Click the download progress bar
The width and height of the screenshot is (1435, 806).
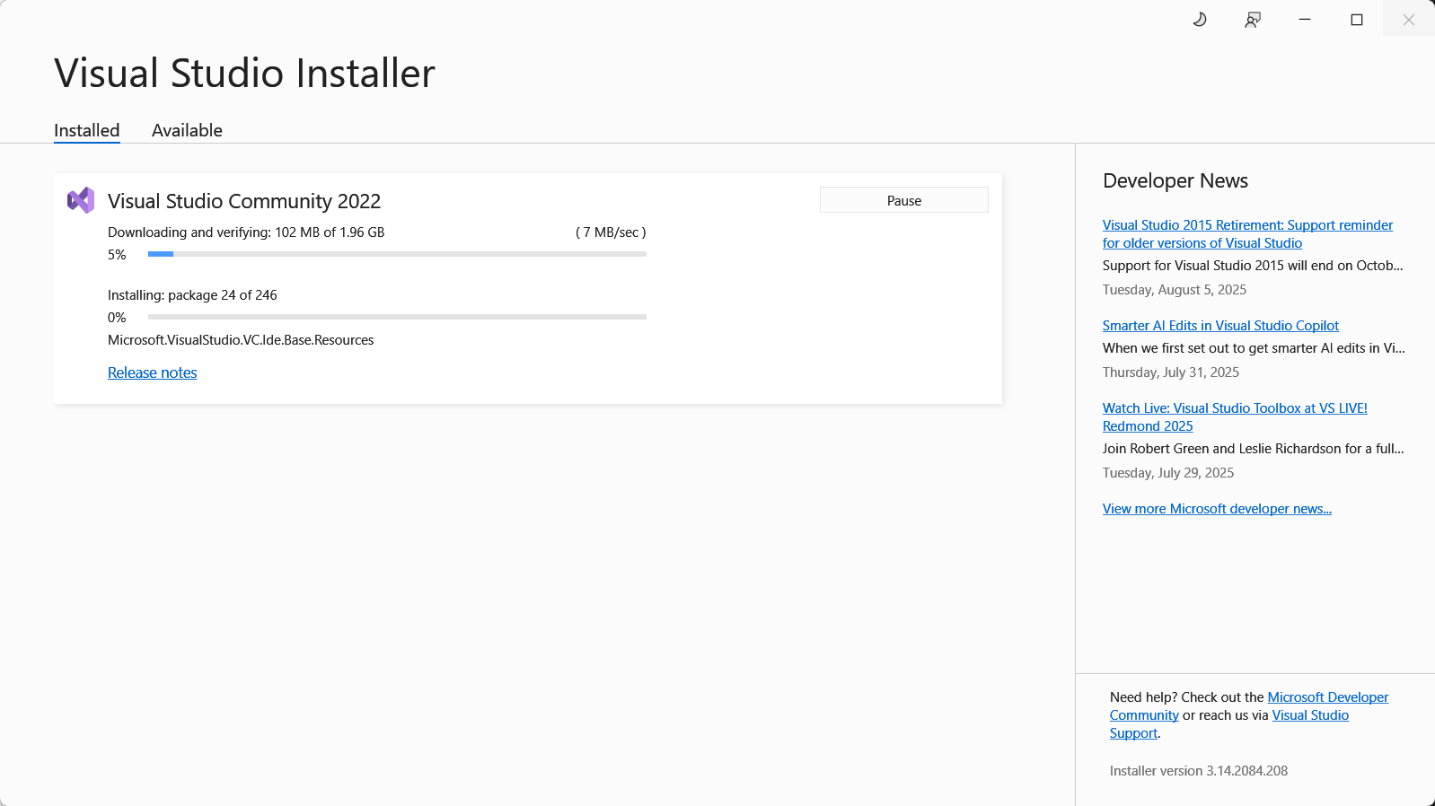(397, 254)
